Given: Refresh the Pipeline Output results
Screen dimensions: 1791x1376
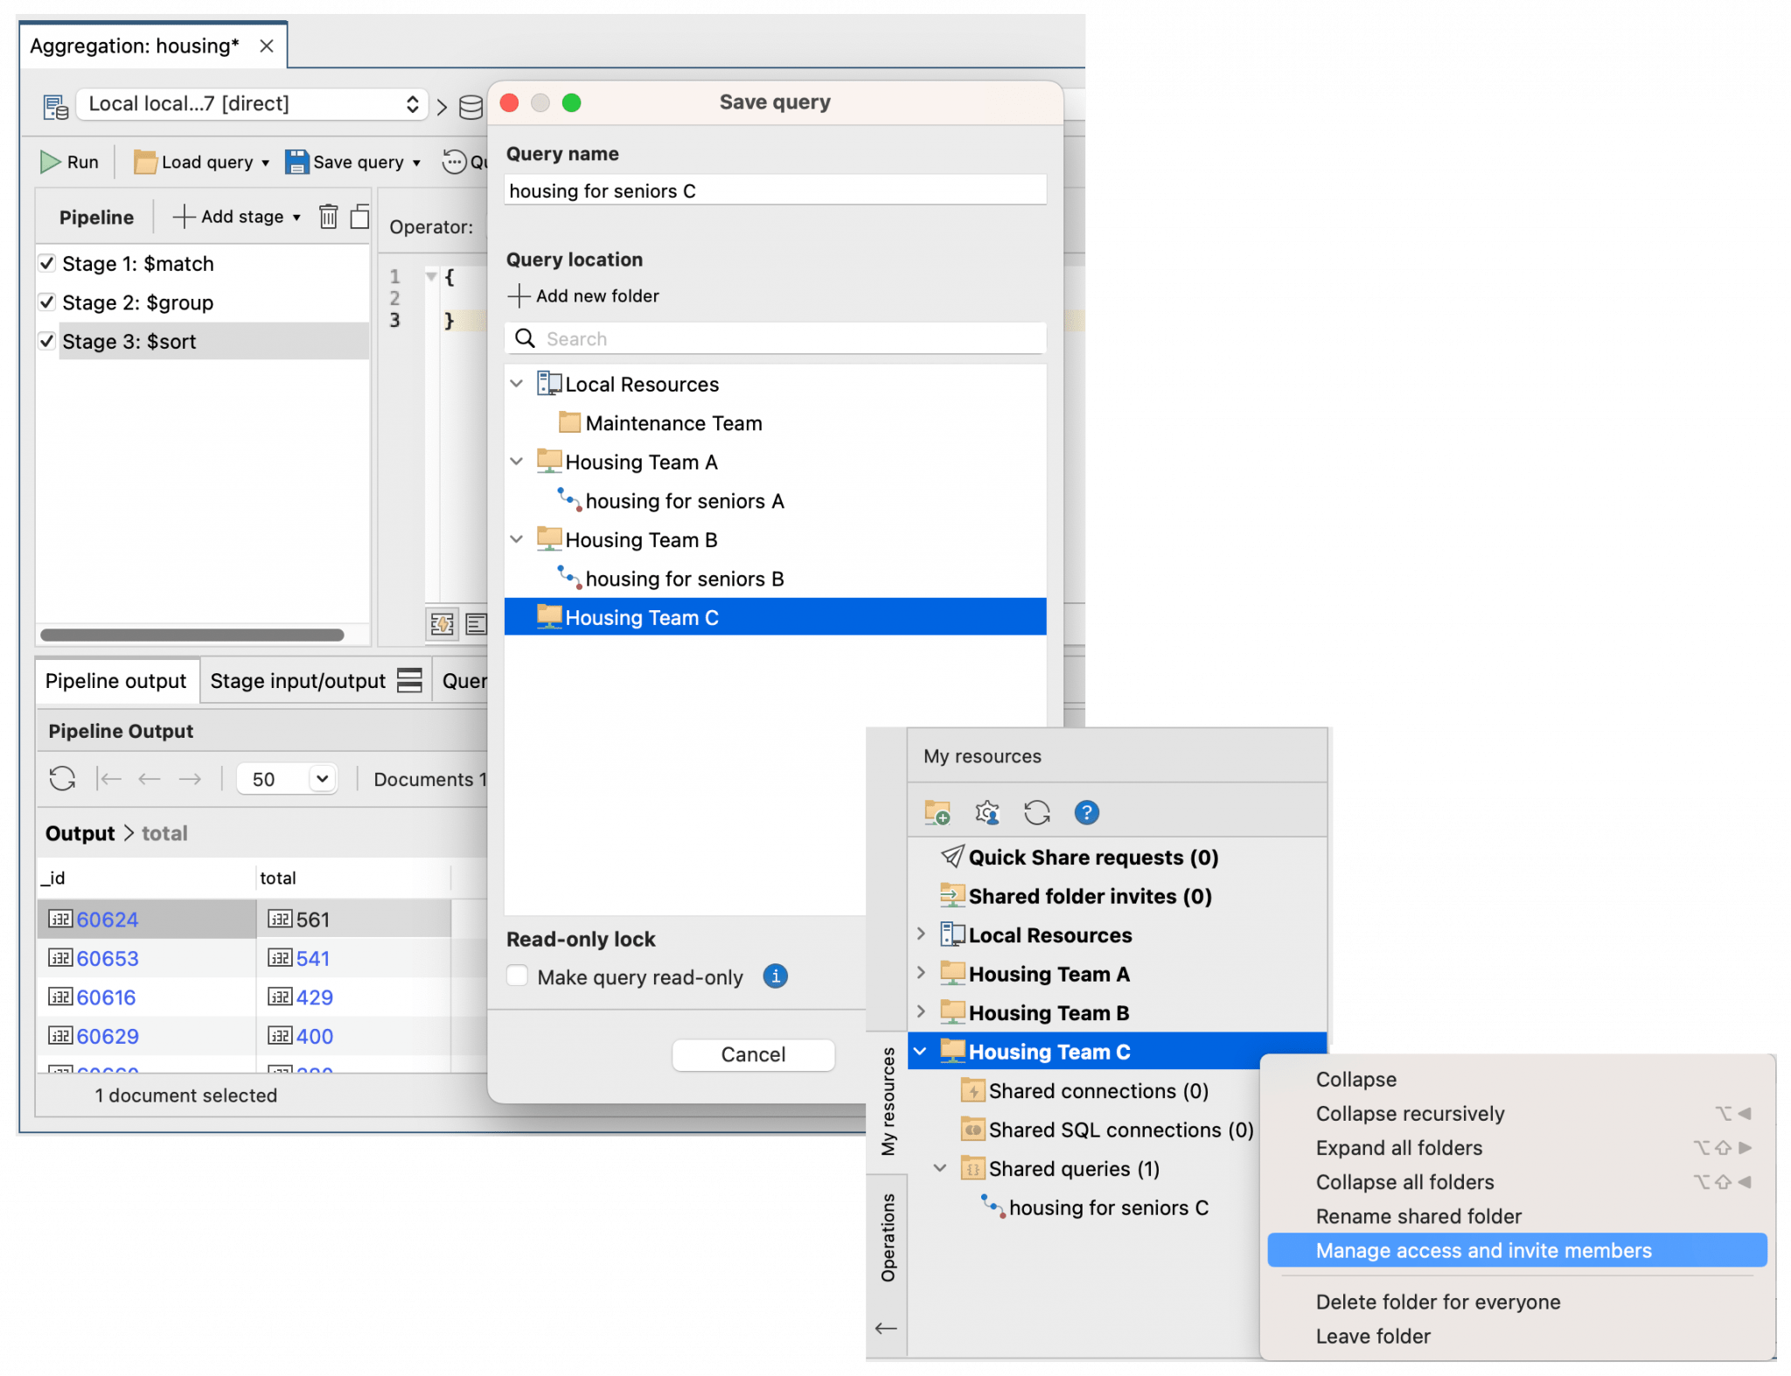Looking at the screenshot, I should (62, 778).
